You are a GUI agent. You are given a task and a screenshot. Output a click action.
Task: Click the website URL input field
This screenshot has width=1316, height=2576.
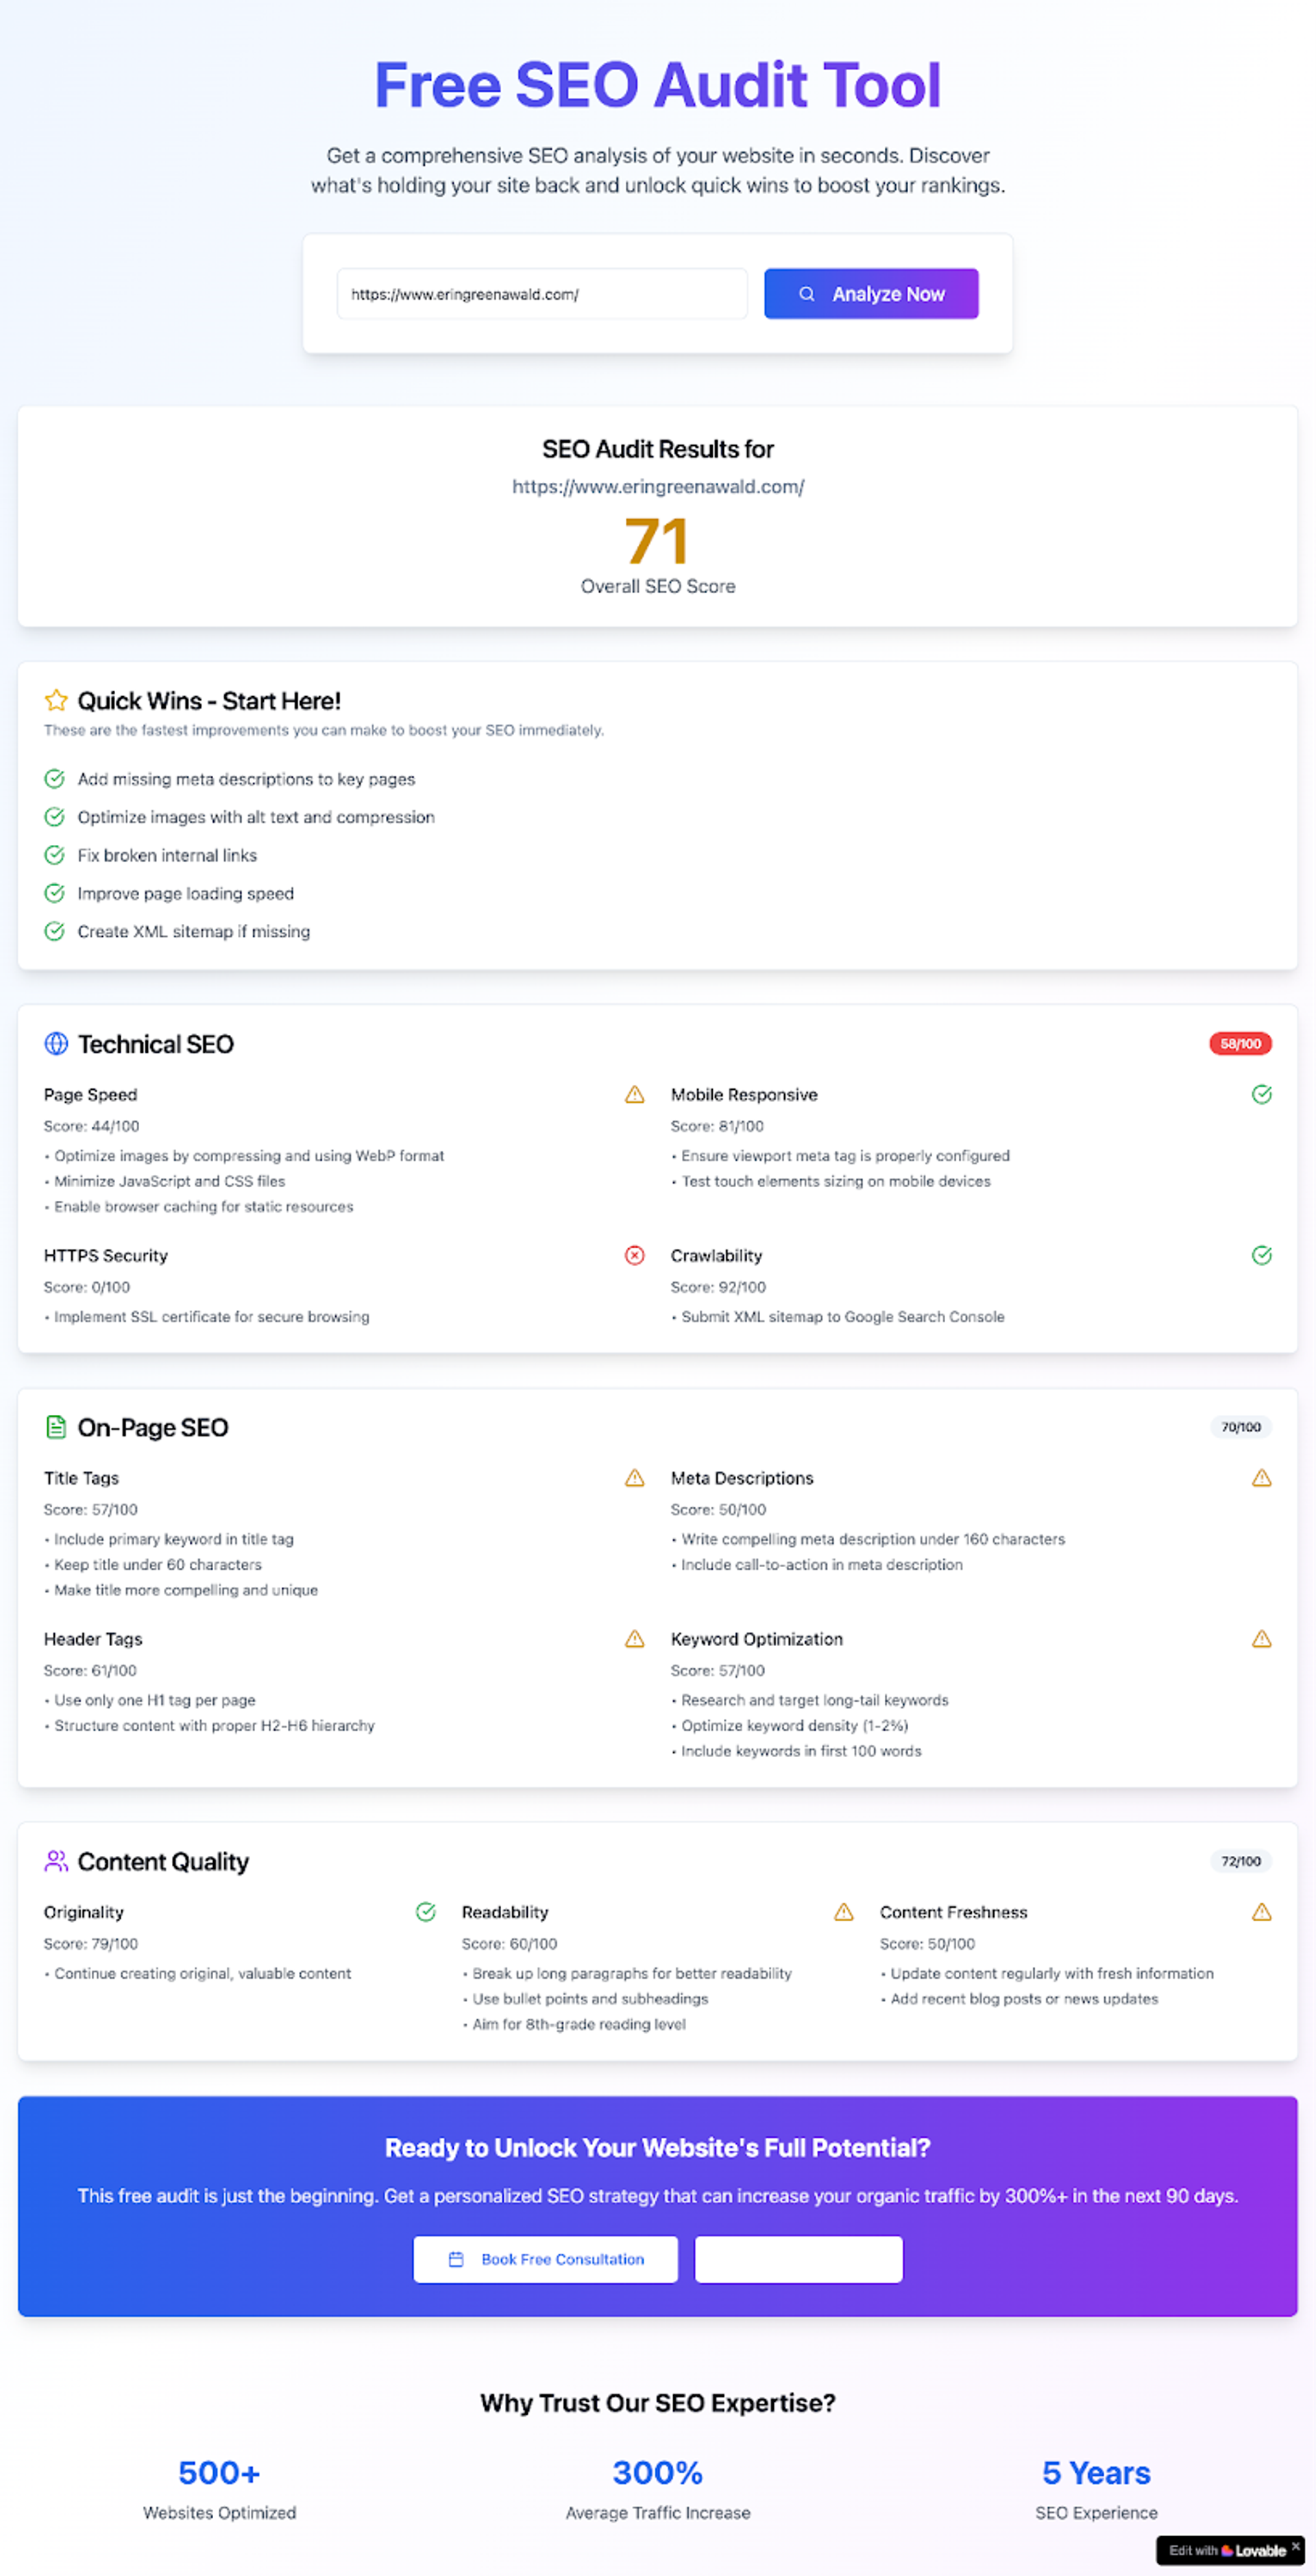[541, 294]
